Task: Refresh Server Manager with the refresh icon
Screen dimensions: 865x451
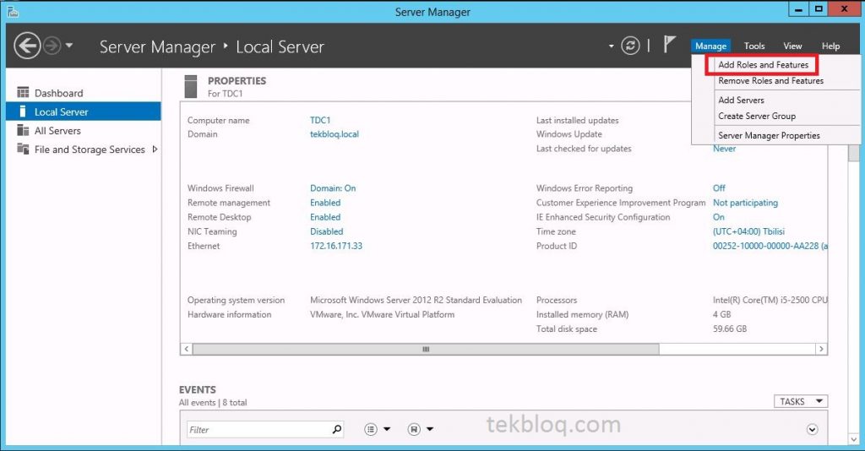Action: (630, 46)
